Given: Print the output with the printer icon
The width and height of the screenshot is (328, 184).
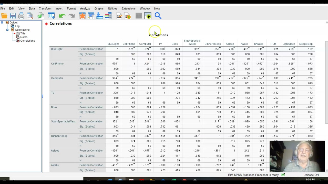Looking at the screenshot, I should point(21,16).
